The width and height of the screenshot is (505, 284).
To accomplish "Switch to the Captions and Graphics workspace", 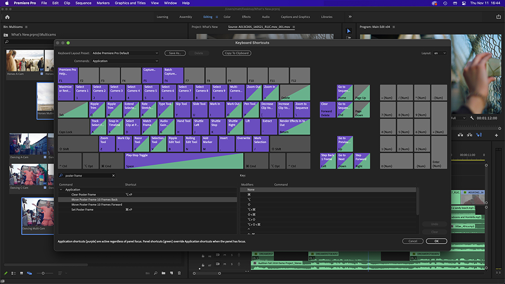I will 295,17.
